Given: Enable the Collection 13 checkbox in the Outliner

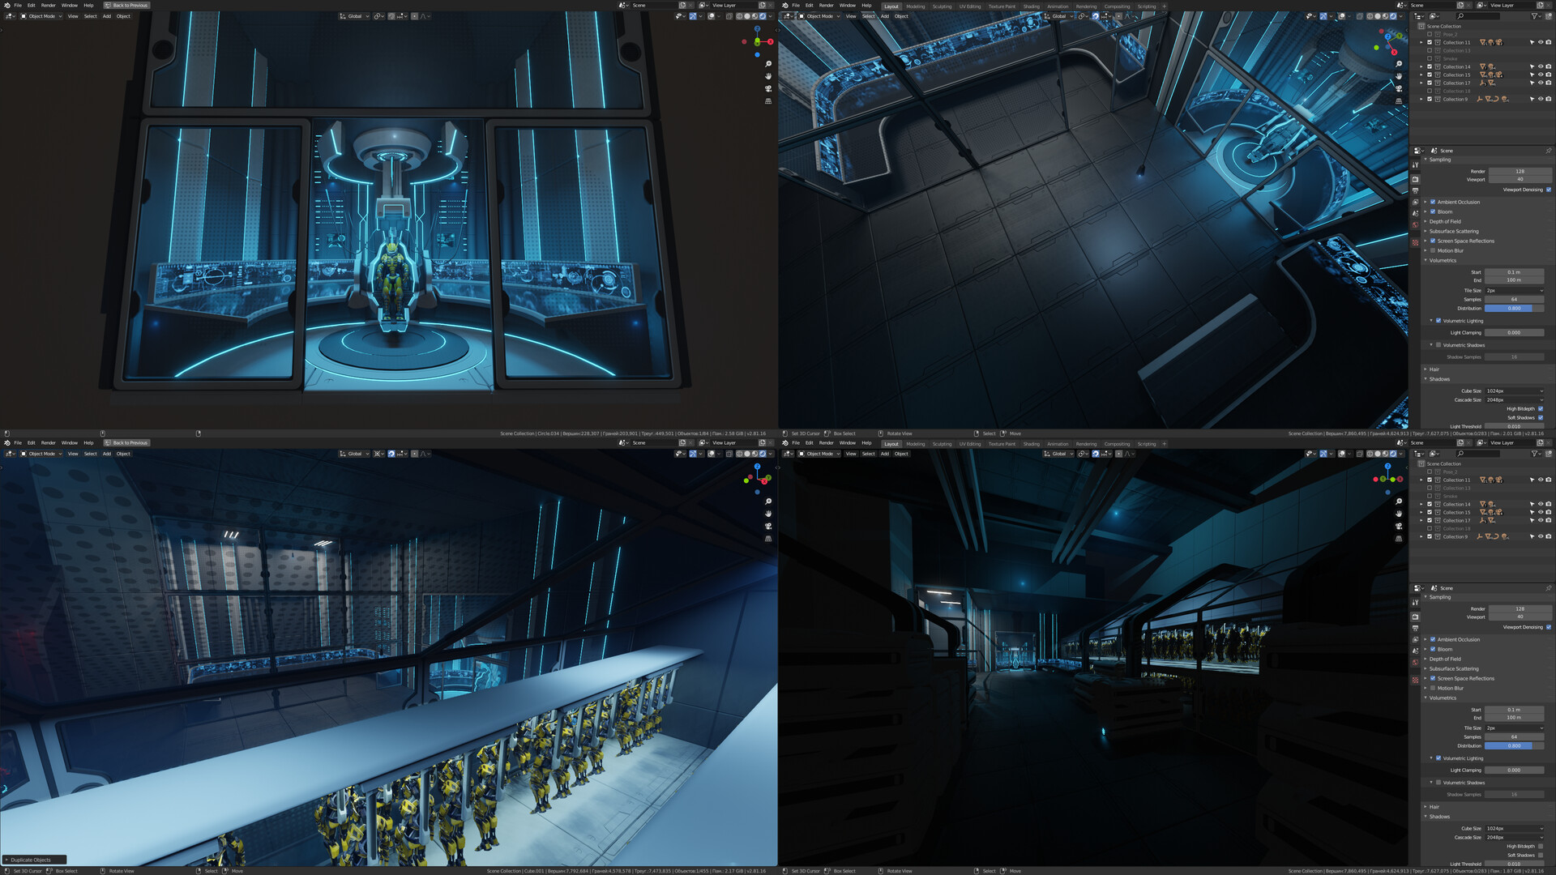Looking at the screenshot, I should pos(1430,50).
